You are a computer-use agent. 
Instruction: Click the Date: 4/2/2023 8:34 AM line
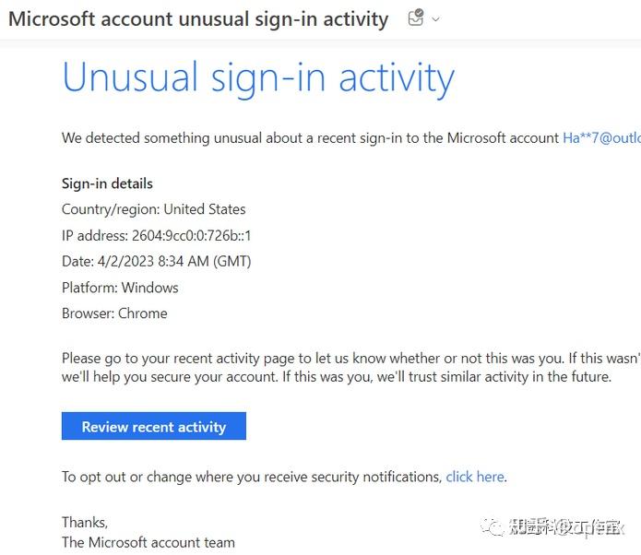(x=157, y=261)
